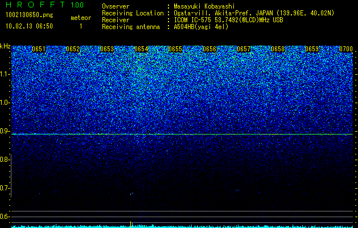Click the Receiving Location label
This screenshot has height=228, width=358.
click(133, 13)
